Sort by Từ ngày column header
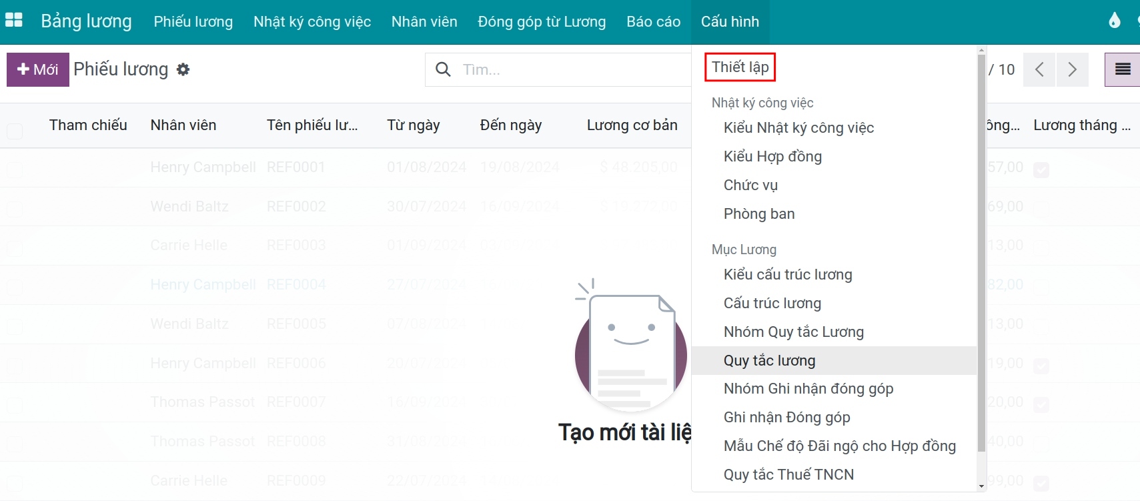 click(x=414, y=125)
